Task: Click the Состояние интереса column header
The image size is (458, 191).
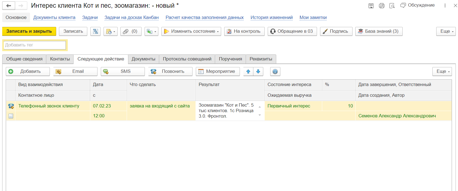Action: 293,85
